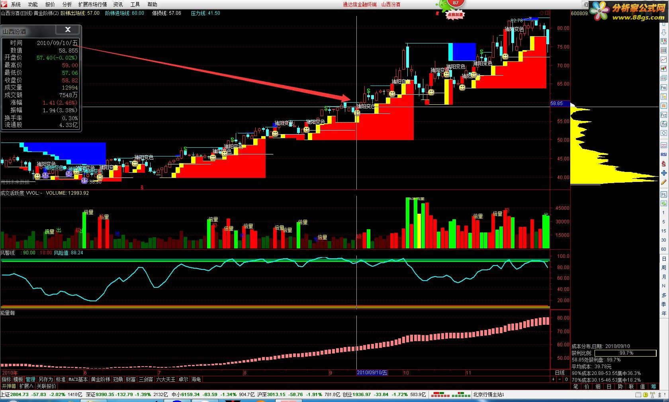Click the orange document icon in right toolbar

pyautogui.click(x=664, y=106)
